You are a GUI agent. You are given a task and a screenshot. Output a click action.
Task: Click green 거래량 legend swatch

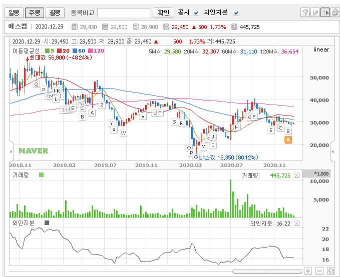(41, 174)
